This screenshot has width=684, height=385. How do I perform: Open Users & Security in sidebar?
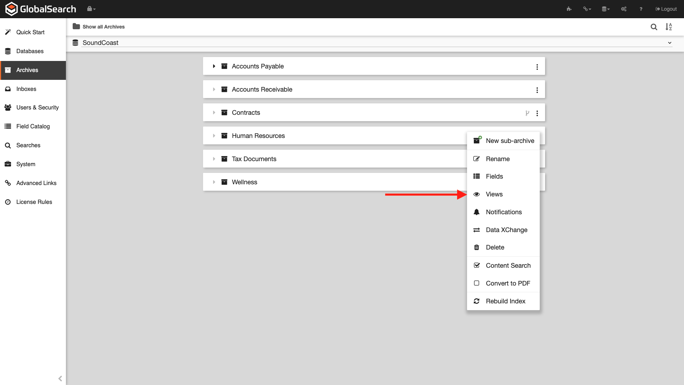coord(33,107)
